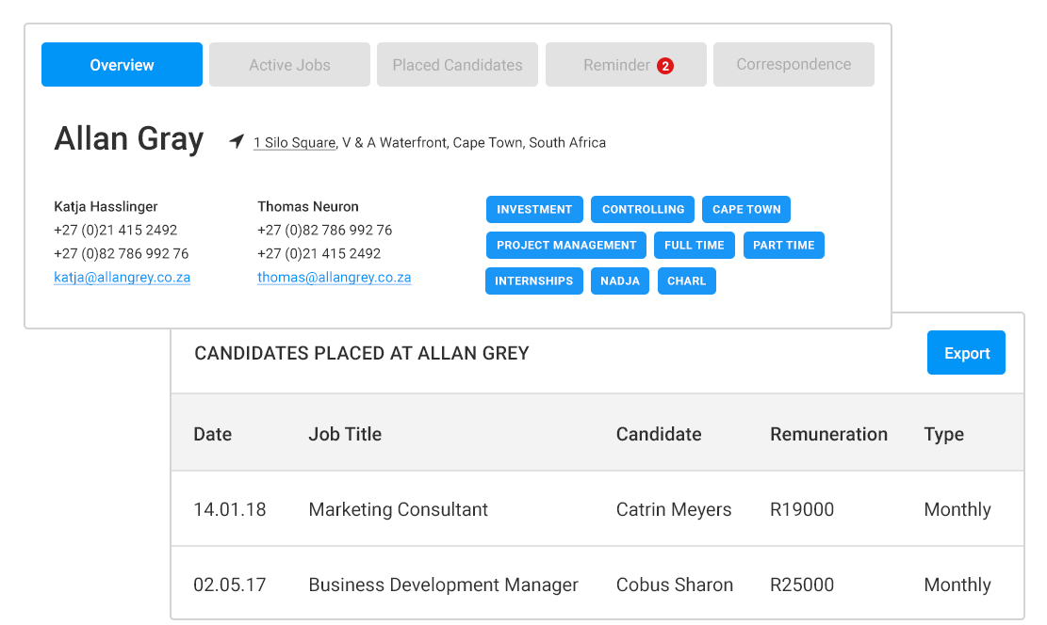Select the INVESTMENT tag

pyautogui.click(x=534, y=210)
